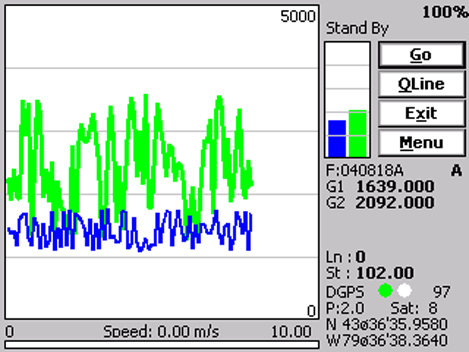
Task: Click the DGPS label
Action: point(345,292)
